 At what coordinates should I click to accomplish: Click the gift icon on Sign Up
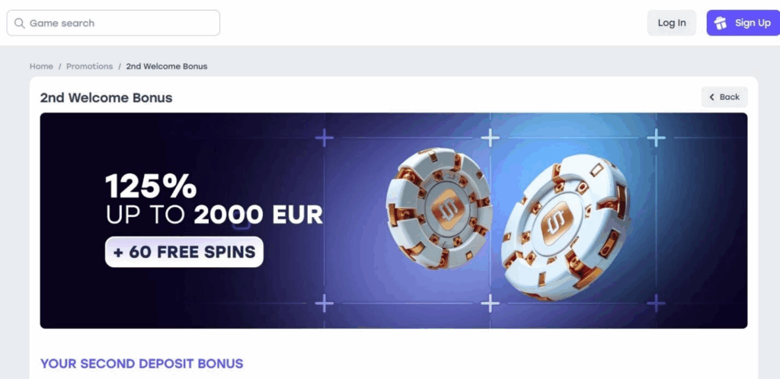coord(721,23)
